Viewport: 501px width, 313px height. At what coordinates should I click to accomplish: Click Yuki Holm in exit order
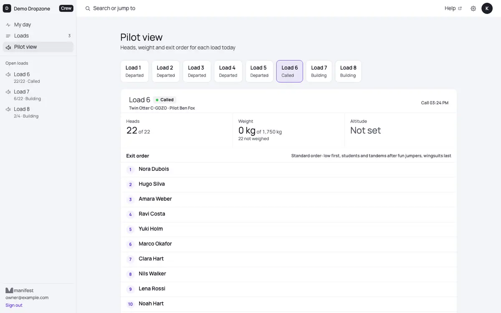click(151, 229)
